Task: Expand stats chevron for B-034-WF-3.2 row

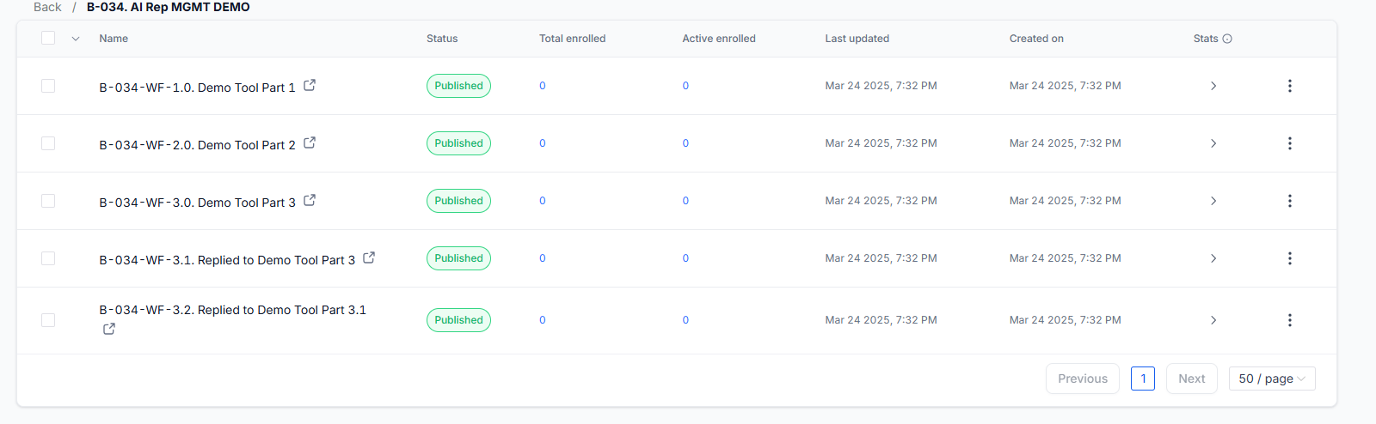Action: tap(1213, 320)
